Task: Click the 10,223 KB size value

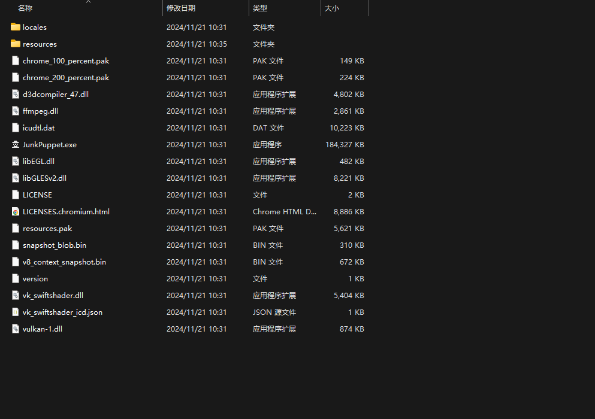Action: pyautogui.click(x=346, y=127)
